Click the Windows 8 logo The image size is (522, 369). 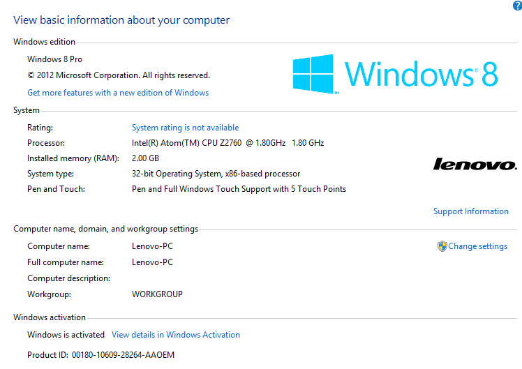(395, 74)
